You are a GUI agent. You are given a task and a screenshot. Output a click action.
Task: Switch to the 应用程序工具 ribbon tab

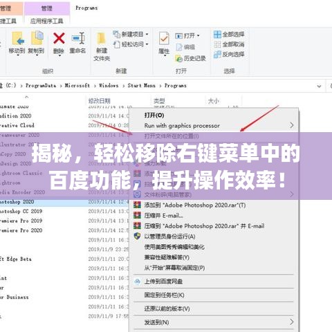tap(47, 21)
